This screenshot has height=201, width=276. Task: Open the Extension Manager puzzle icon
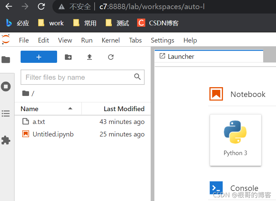coord(6,140)
